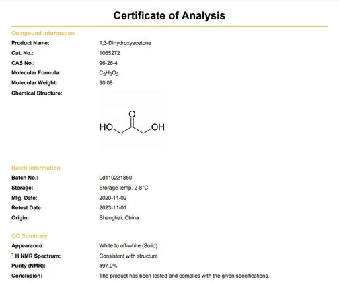The height and width of the screenshot is (283, 339).
Task: Click the '1H NMR Spectrum:' label
Action: (x=36, y=256)
